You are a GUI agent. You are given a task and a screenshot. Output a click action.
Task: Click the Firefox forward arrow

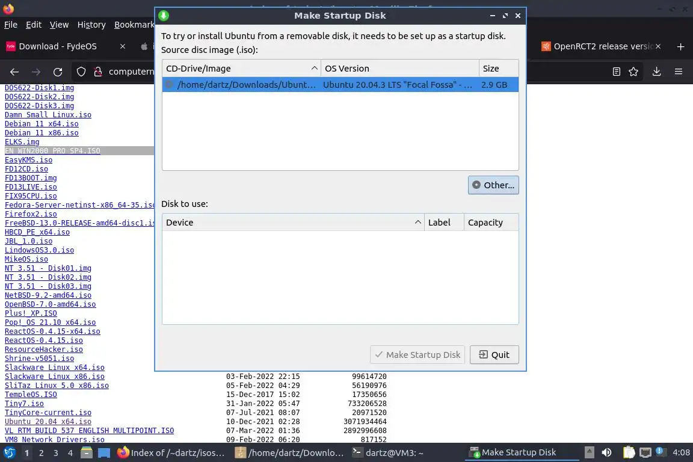[36, 72]
